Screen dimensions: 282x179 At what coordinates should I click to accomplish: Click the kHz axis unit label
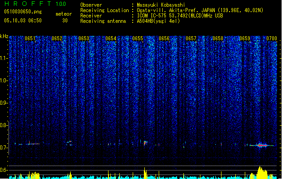[x=4, y=36]
